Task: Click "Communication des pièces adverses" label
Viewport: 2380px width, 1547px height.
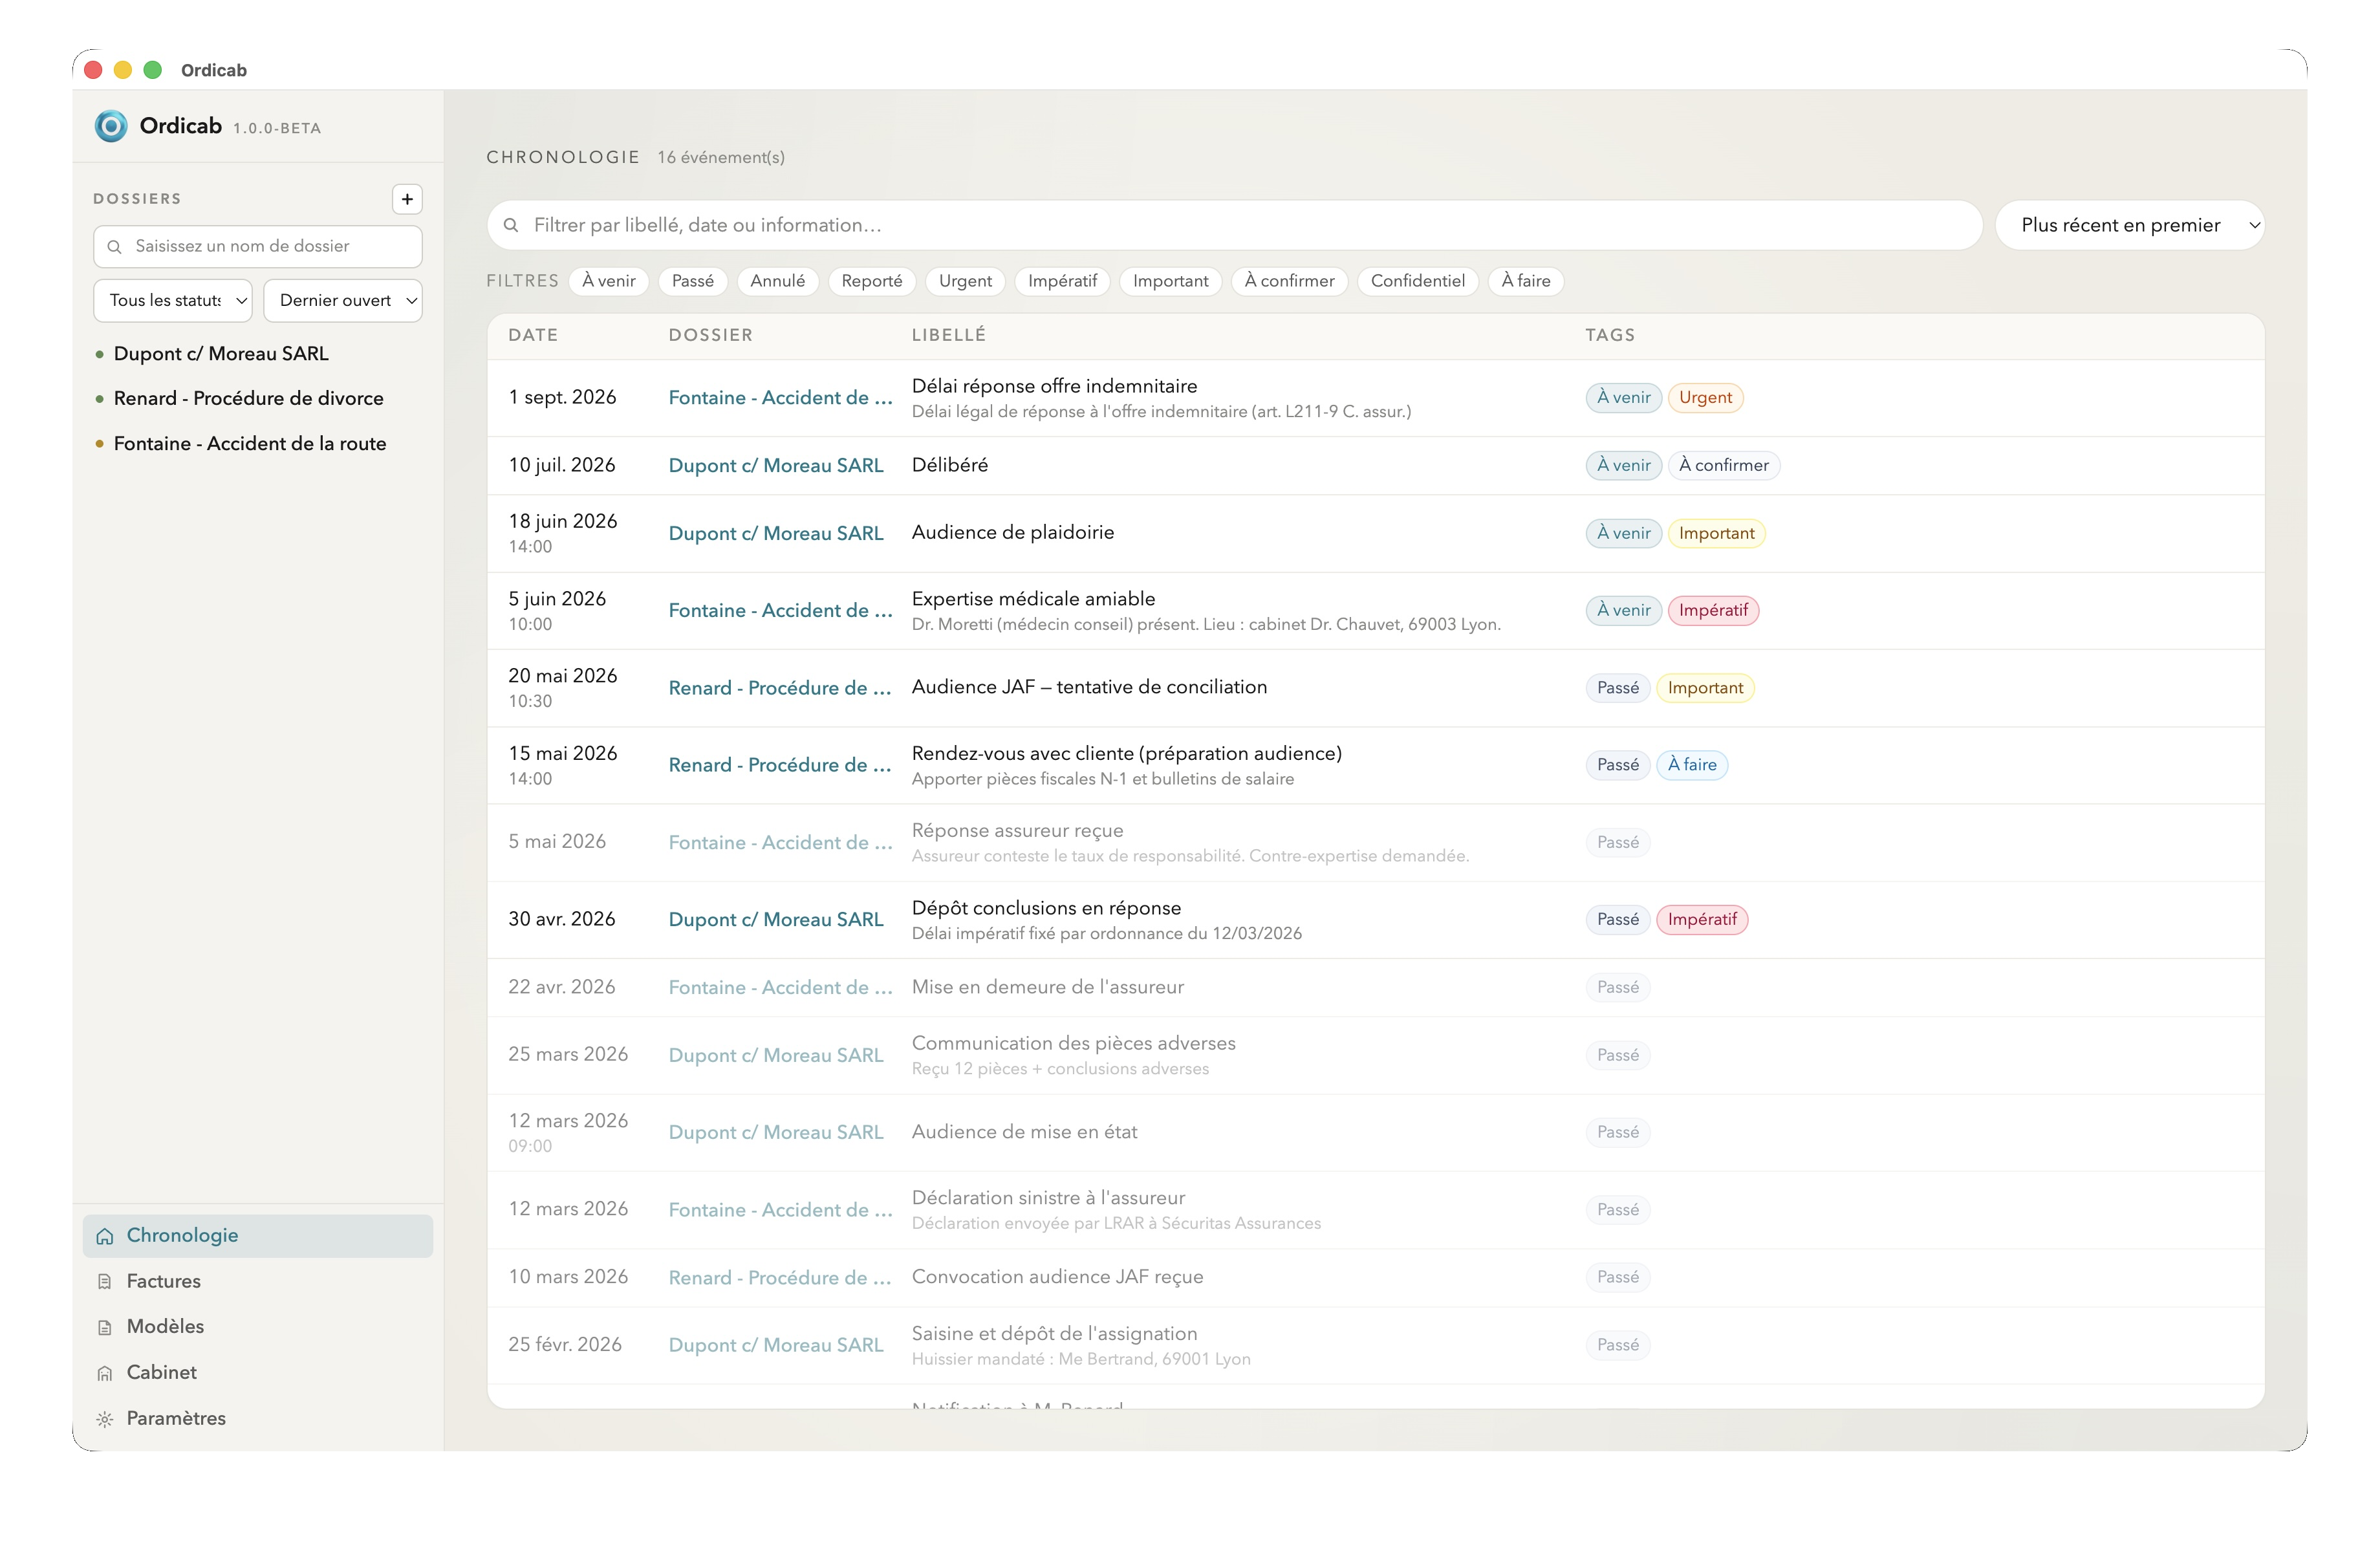Action: click(x=1073, y=1044)
